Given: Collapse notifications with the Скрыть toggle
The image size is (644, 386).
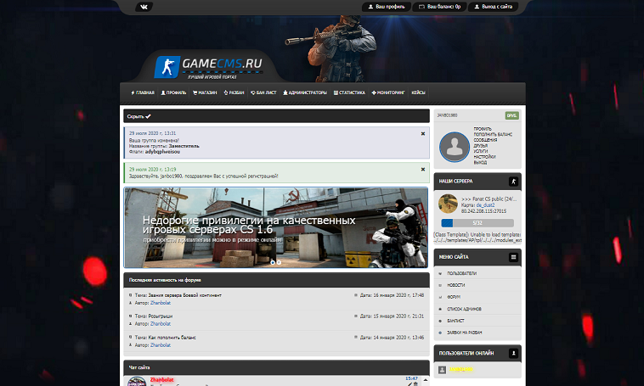Looking at the screenshot, I should [138, 116].
